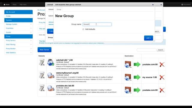The height and width of the screenshot is (108, 192).
Task: Click youtube.com:80 destination in catchall row
Action: pyautogui.click(x=150, y=64)
